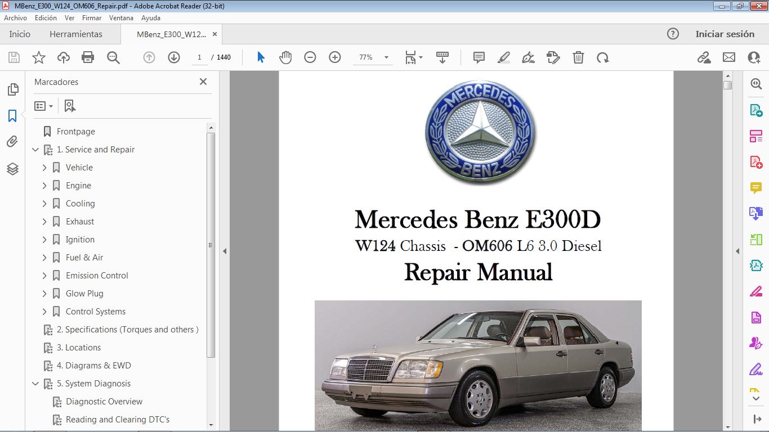Click the share with others icon
Viewport: 769px width, 432px height.
(x=754, y=57)
